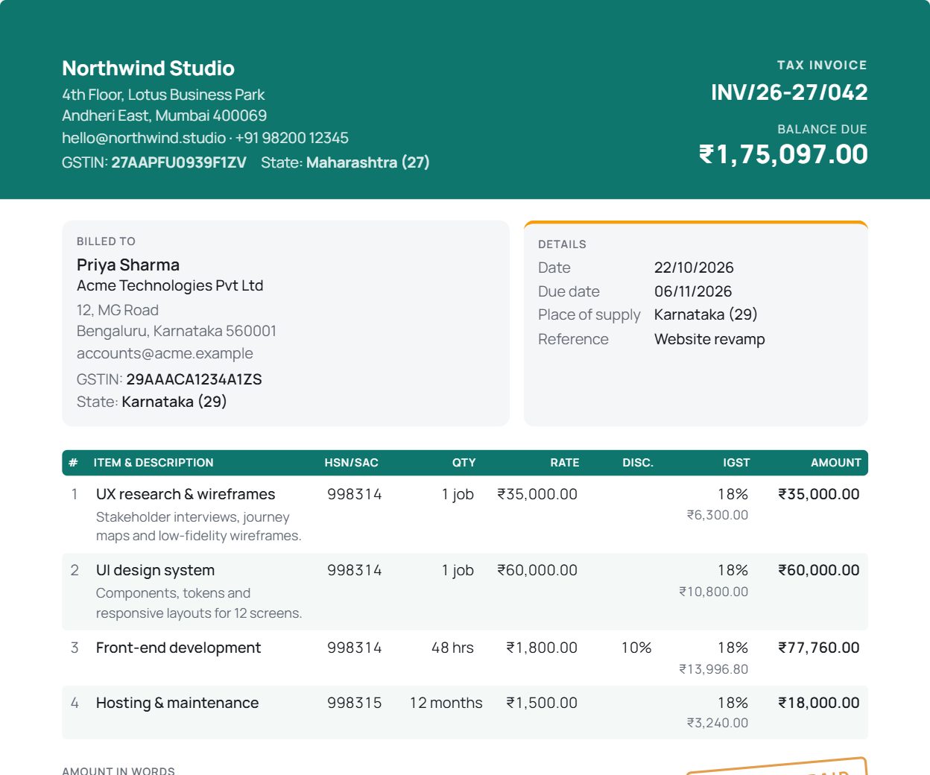Click buyer state 'Karnataka (29)' under GSTIN
Viewport: 930px width, 775px height.
pos(174,402)
